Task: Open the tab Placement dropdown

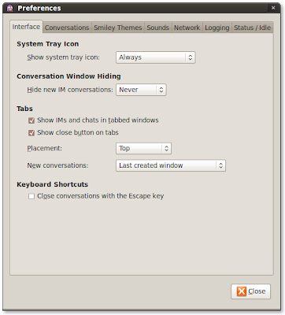Action: [143, 149]
